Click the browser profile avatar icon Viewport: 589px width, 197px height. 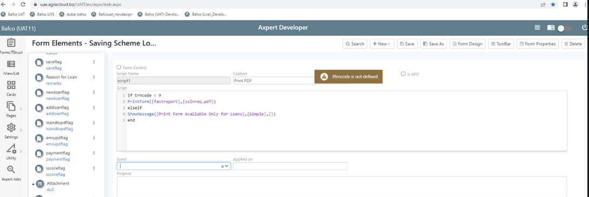pos(575,4)
